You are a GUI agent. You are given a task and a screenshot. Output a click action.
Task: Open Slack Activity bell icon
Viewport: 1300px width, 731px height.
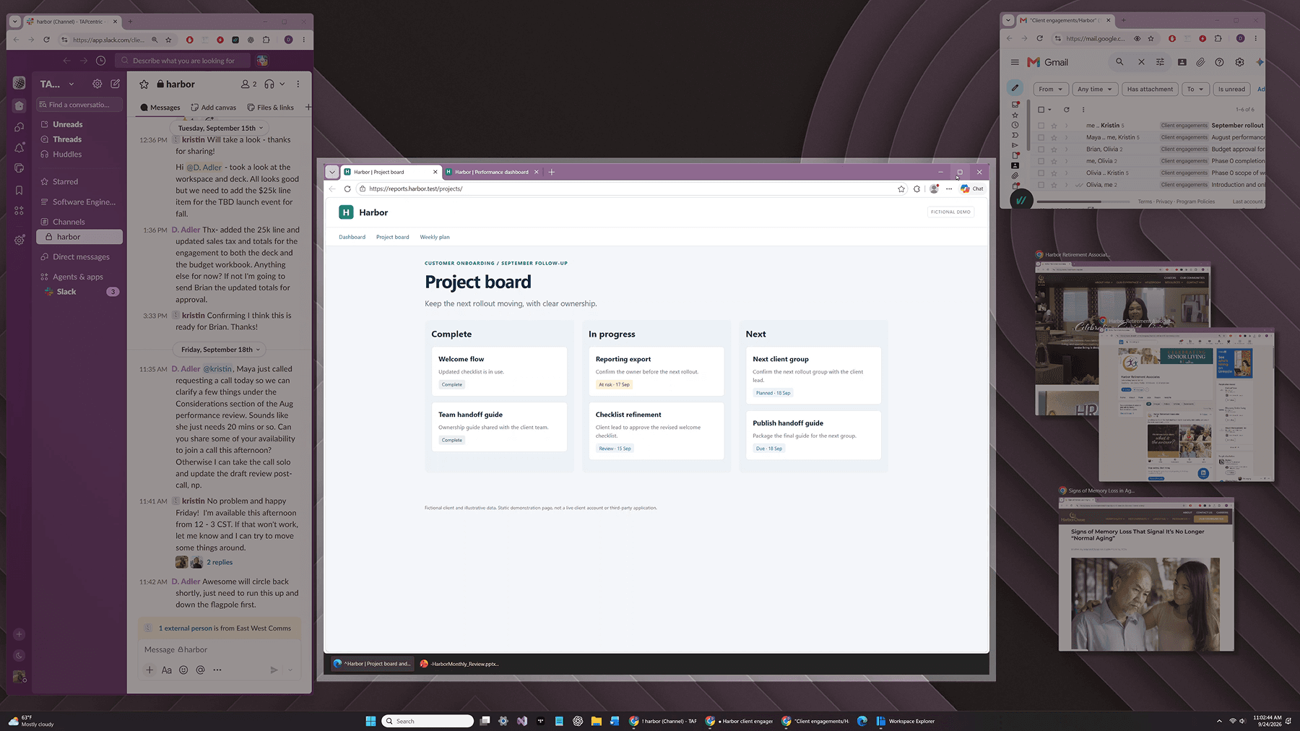click(x=19, y=147)
